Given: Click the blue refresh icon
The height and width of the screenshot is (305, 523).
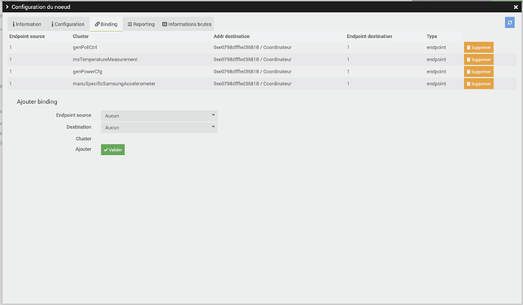Looking at the screenshot, I should point(509,23).
